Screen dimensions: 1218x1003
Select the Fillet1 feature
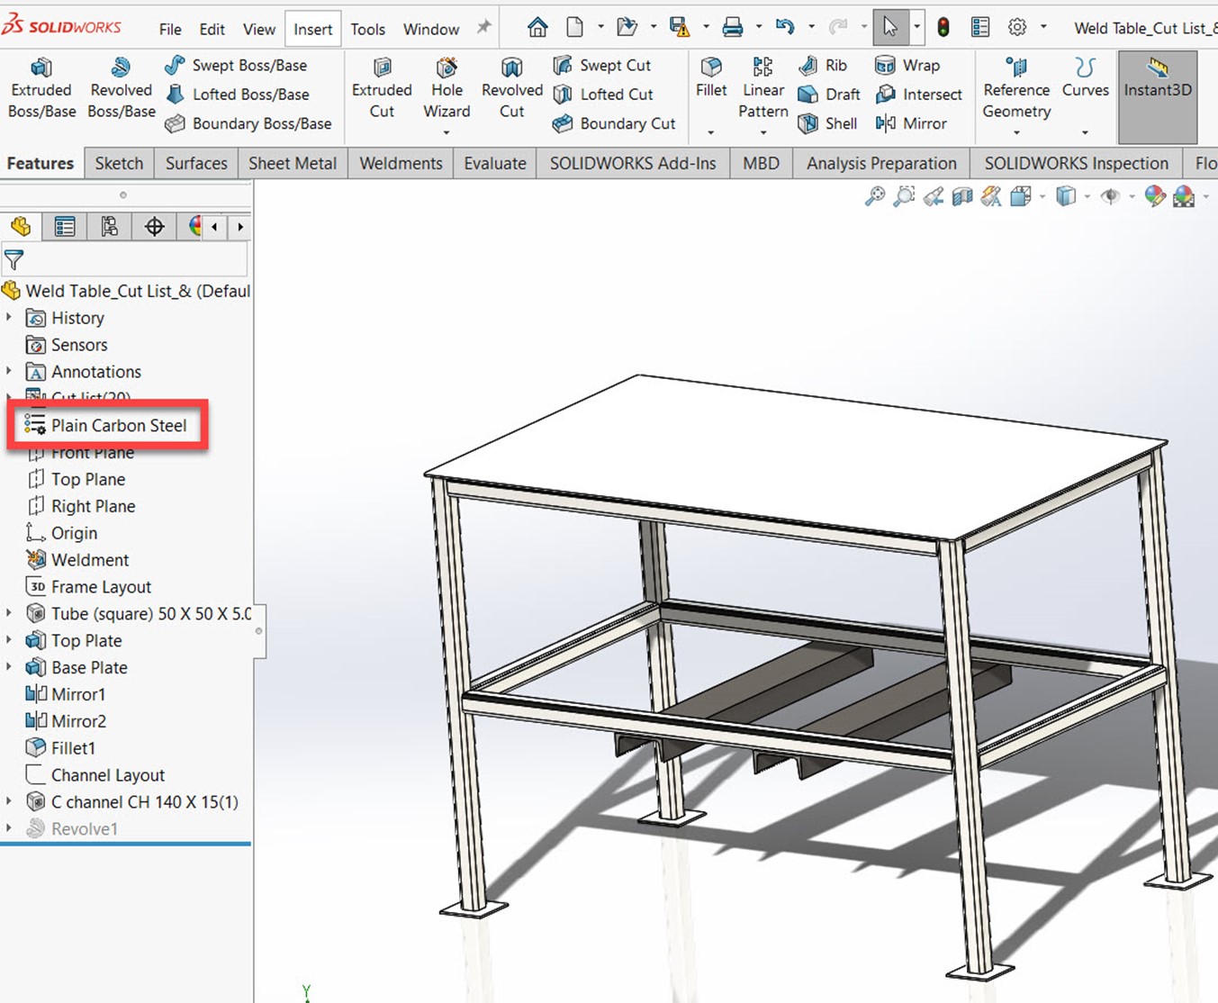(x=70, y=747)
